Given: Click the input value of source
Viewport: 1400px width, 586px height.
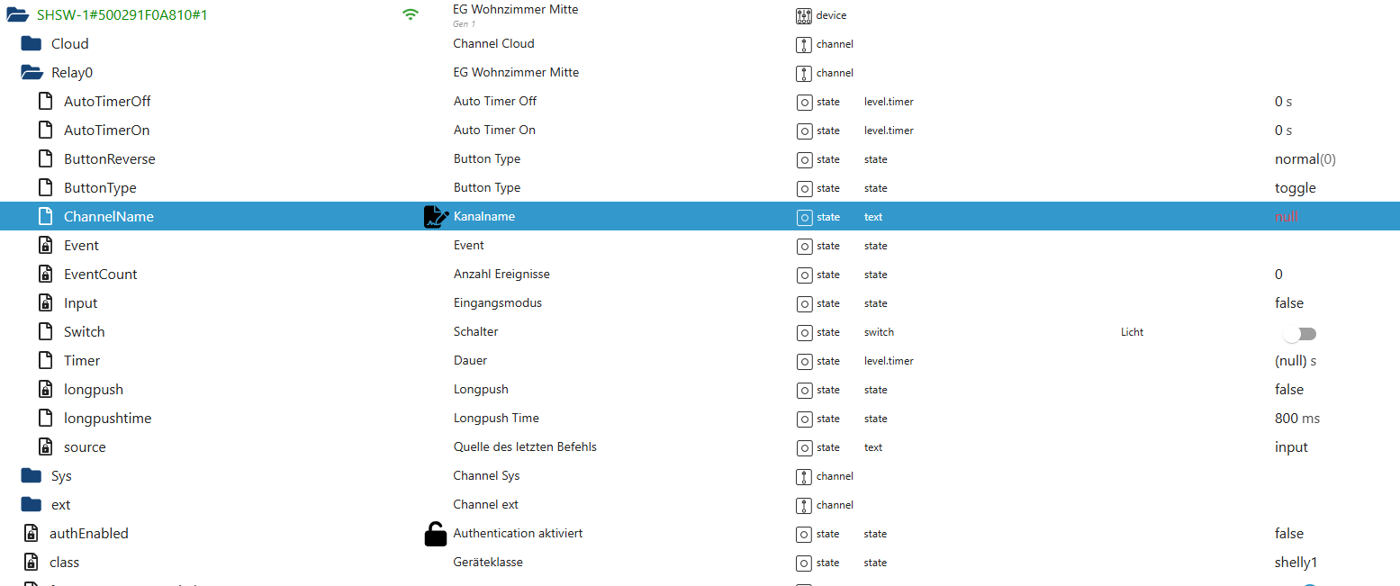Looking at the screenshot, I should pos(1291,447).
